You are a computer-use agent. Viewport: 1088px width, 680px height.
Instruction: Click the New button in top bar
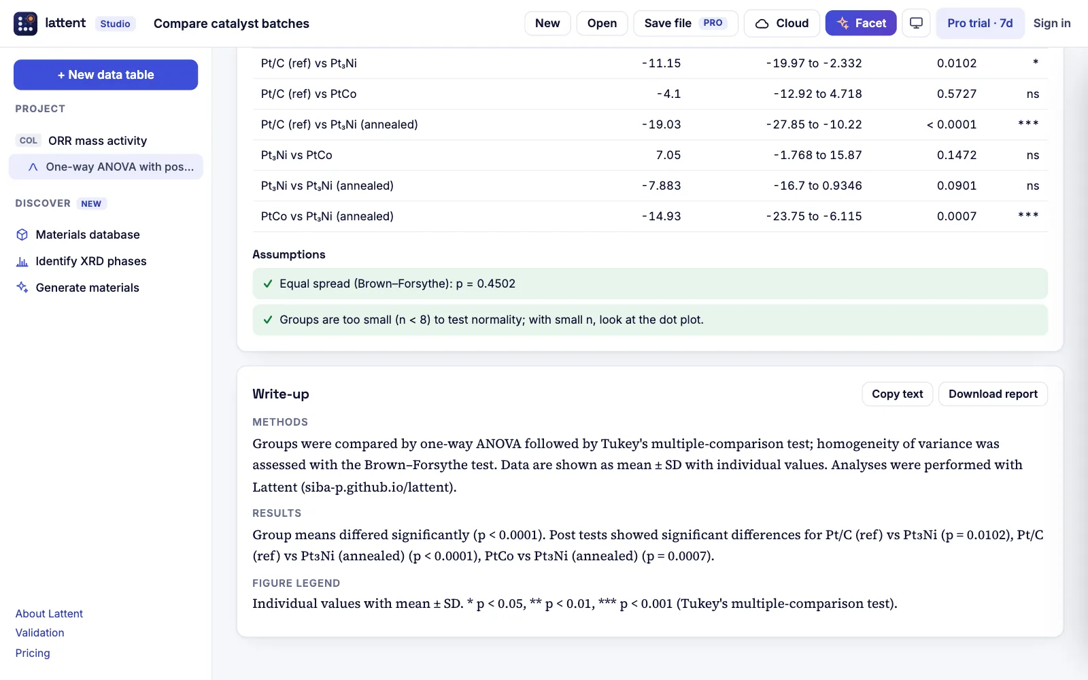pyautogui.click(x=547, y=23)
